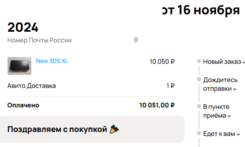Expand the Новый заказ step chevron
This screenshot has width=245, height=147.
(x=243, y=62)
